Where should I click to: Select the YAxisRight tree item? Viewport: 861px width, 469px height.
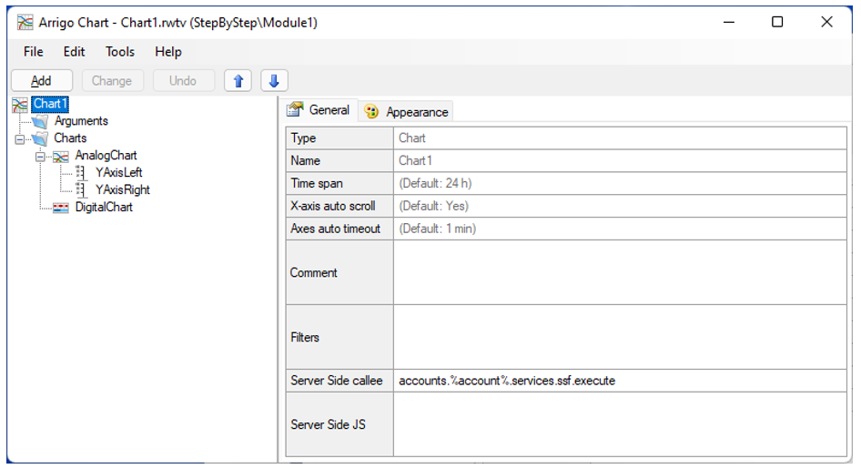tap(123, 190)
